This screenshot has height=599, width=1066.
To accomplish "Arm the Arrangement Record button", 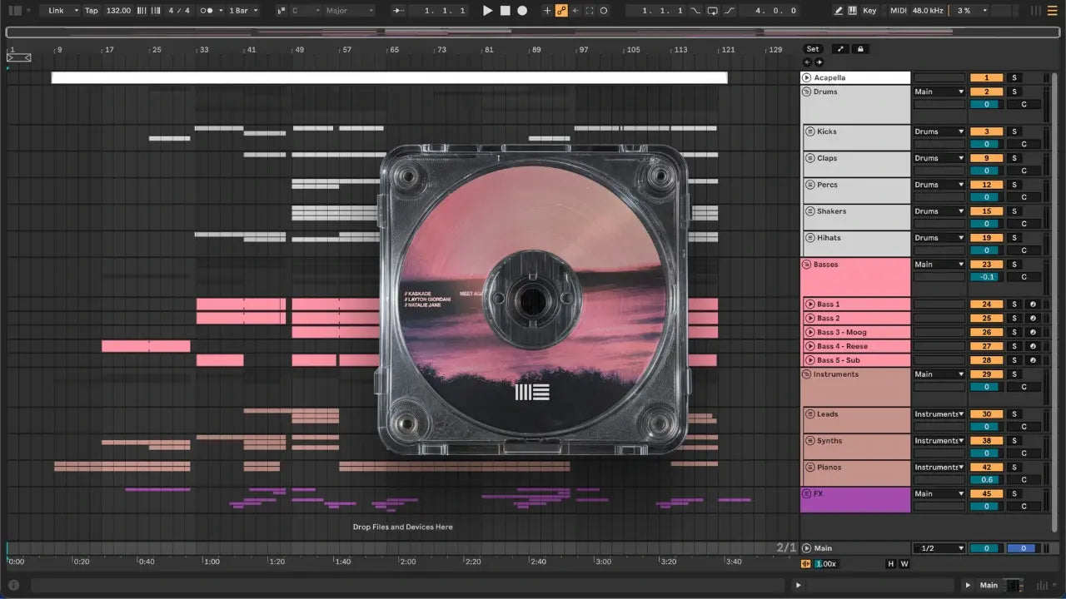I will click(x=522, y=11).
